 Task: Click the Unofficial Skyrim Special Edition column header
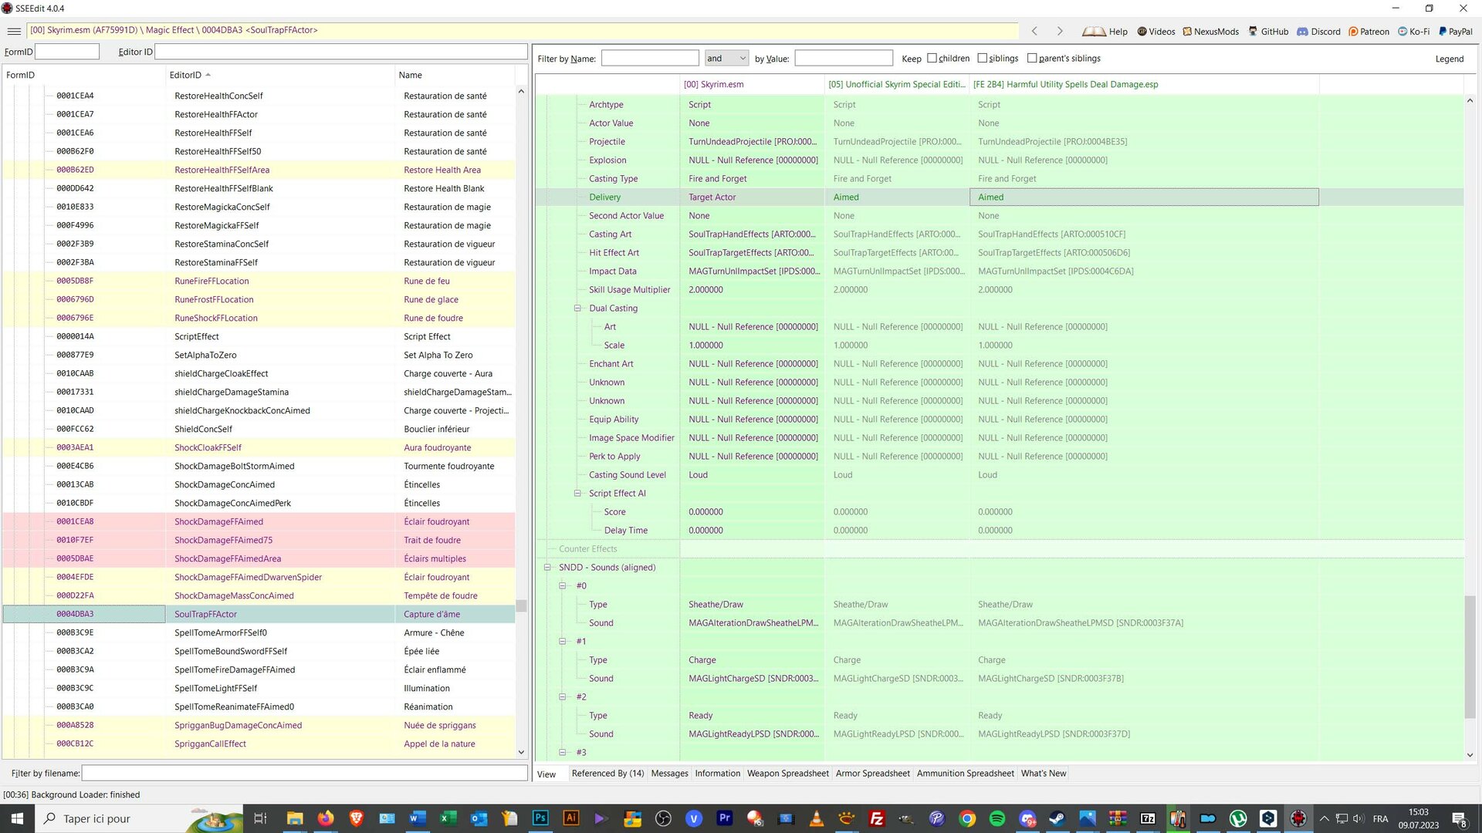(x=896, y=84)
